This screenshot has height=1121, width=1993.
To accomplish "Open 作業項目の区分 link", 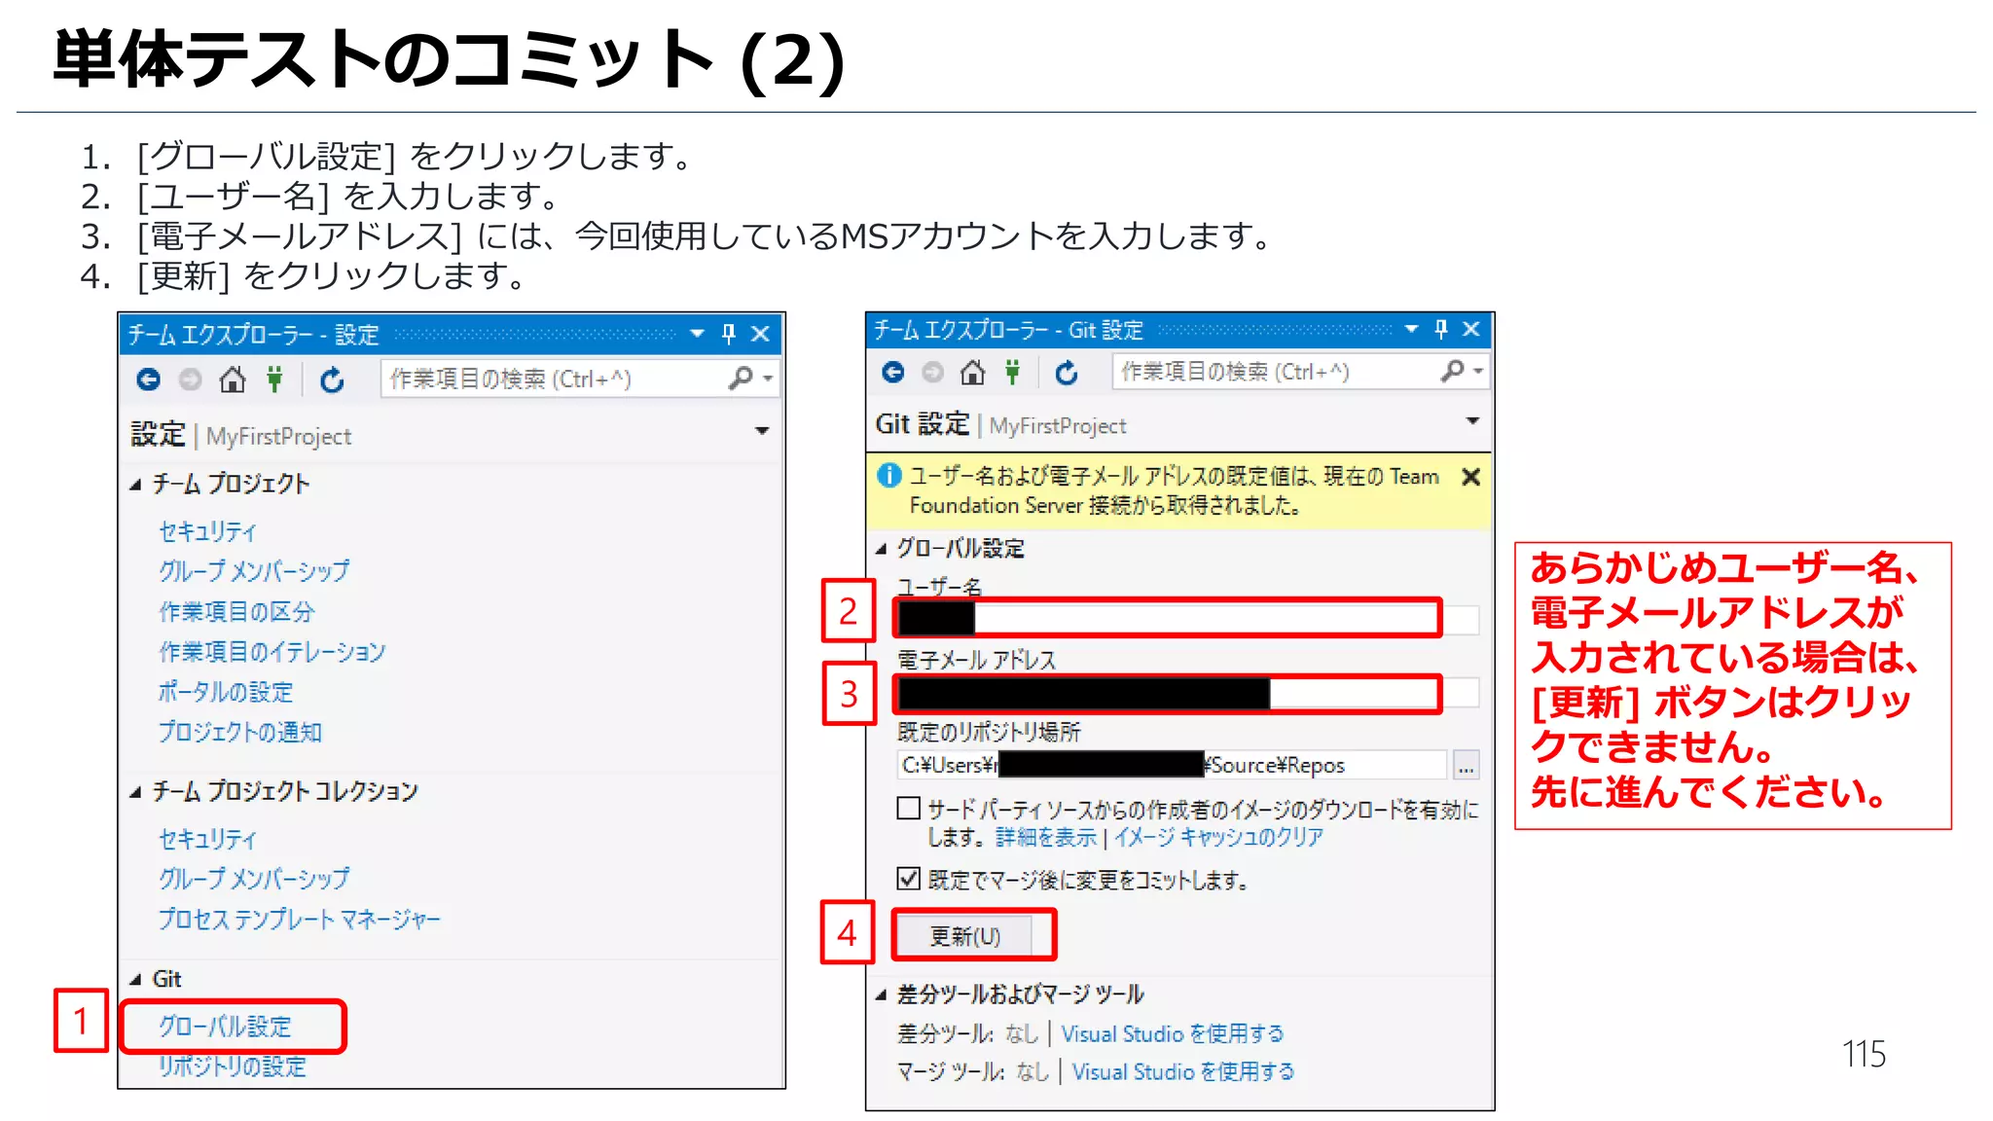I will (x=236, y=612).
